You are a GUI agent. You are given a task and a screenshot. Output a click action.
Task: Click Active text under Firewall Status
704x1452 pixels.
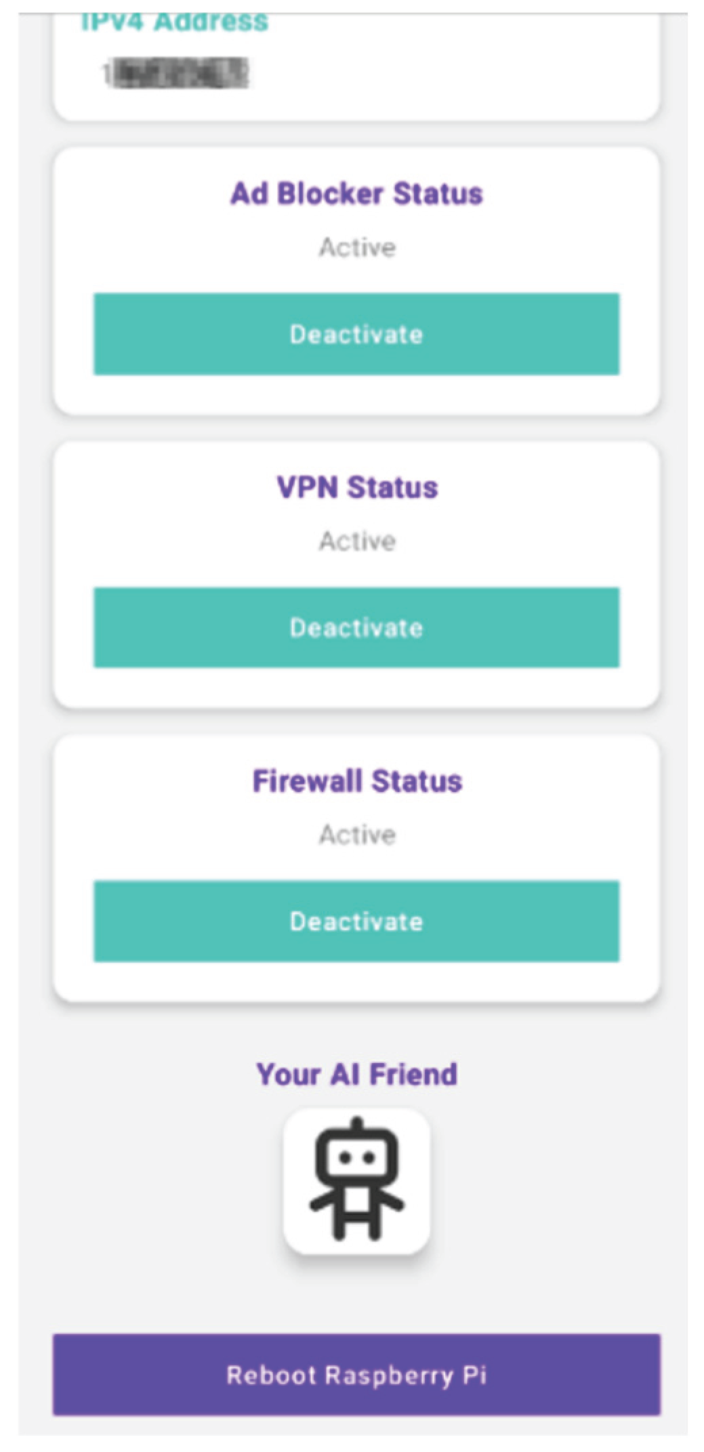click(357, 834)
